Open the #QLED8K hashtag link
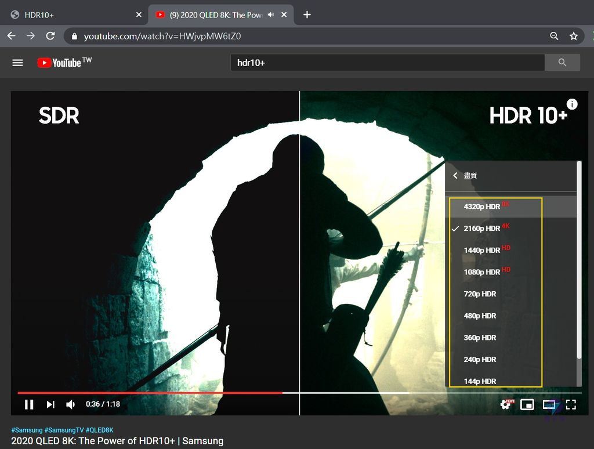The height and width of the screenshot is (449, 594). click(x=100, y=430)
